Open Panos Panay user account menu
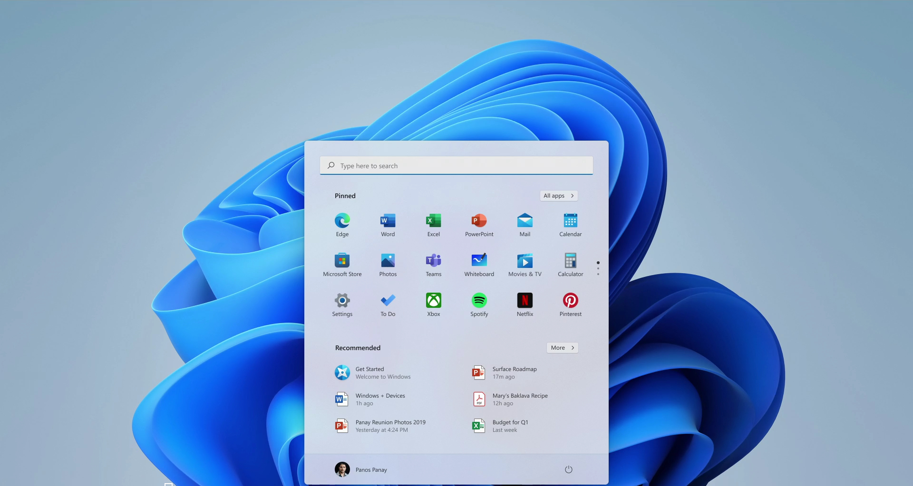The width and height of the screenshot is (913, 486). pos(361,469)
